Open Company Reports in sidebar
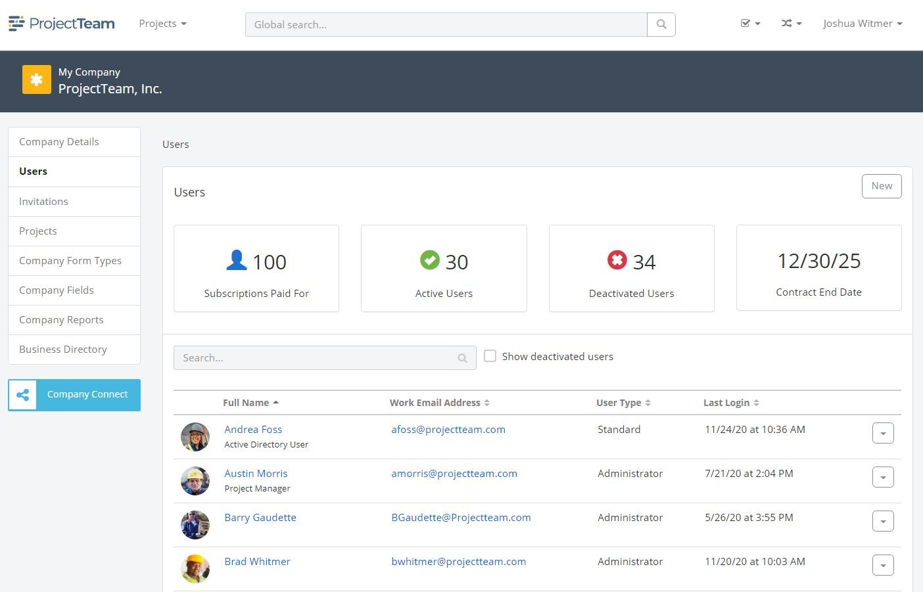This screenshot has height=592, width=923. 74,320
